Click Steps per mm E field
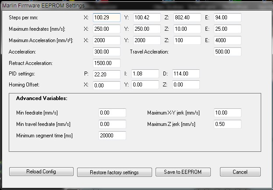273x190 pixels. click(x=227, y=18)
